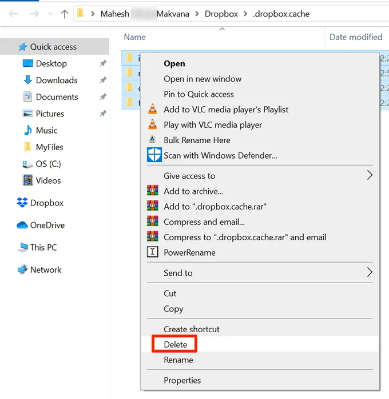Open MyFiles folder in the sidebar
Image resolution: width=389 pixels, height=399 pixels.
pyautogui.click(x=50, y=147)
